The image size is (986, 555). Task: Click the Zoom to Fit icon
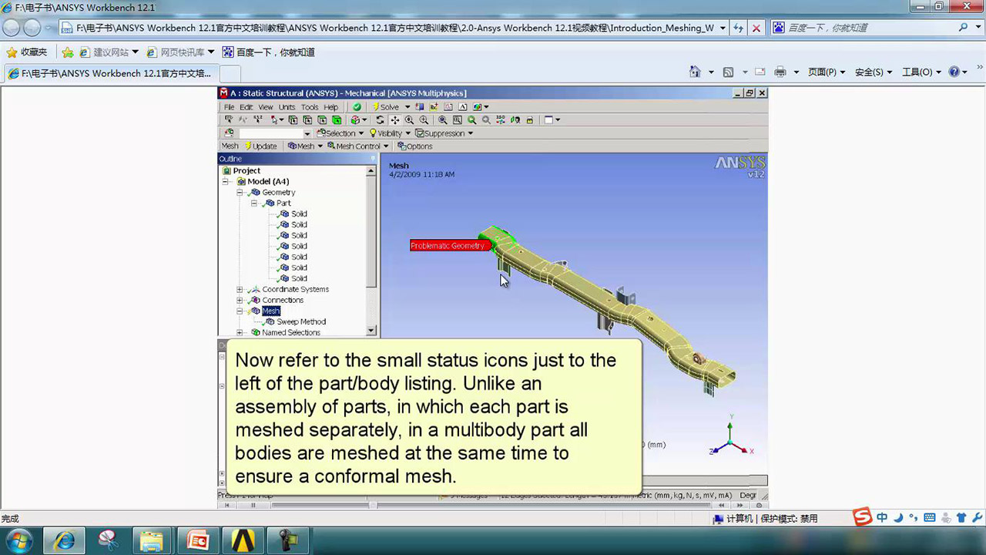tap(442, 120)
